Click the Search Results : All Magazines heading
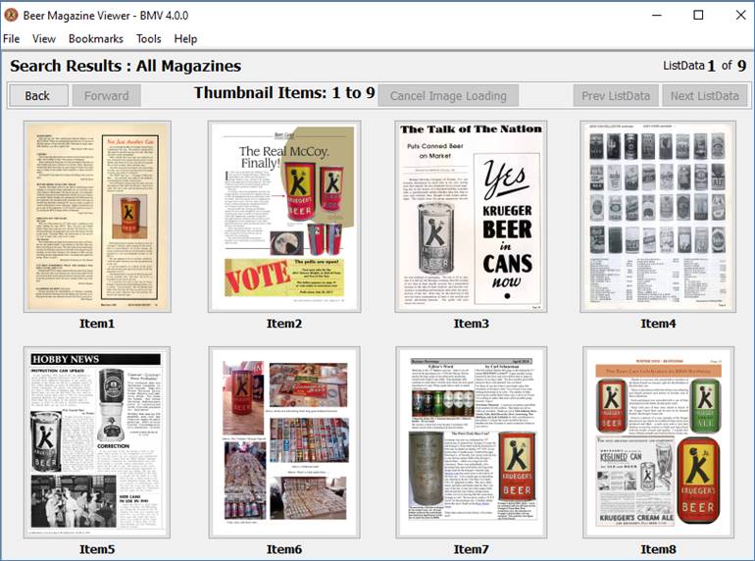755x561 pixels. tap(126, 66)
